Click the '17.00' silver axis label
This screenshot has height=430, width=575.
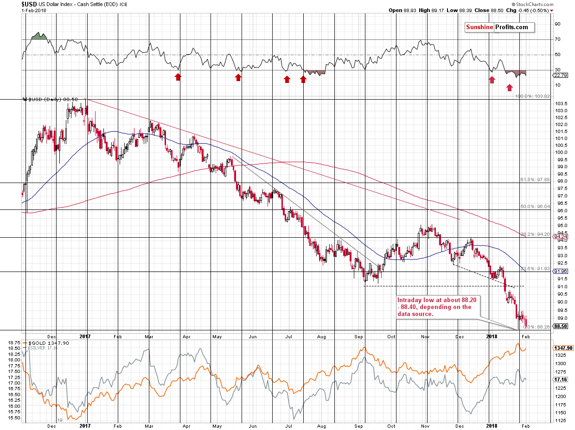pyautogui.click(x=14, y=383)
